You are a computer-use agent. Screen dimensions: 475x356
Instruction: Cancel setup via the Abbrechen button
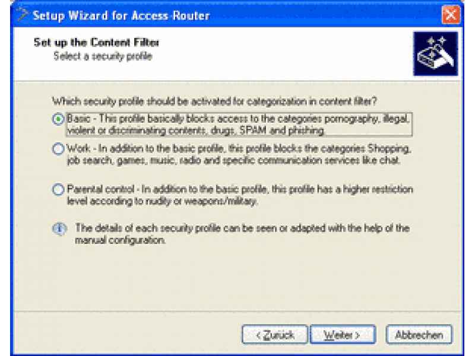click(419, 335)
